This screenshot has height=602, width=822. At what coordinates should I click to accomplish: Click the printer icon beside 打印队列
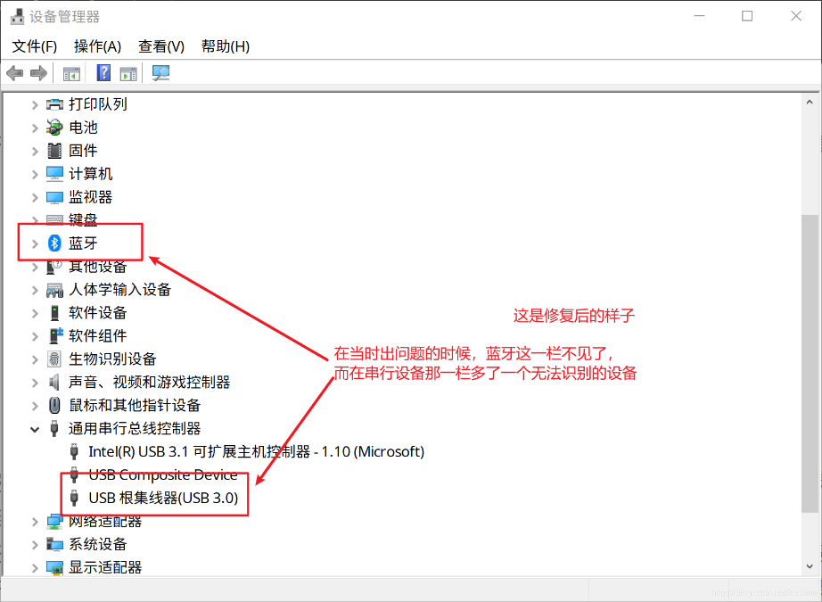(55, 104)
